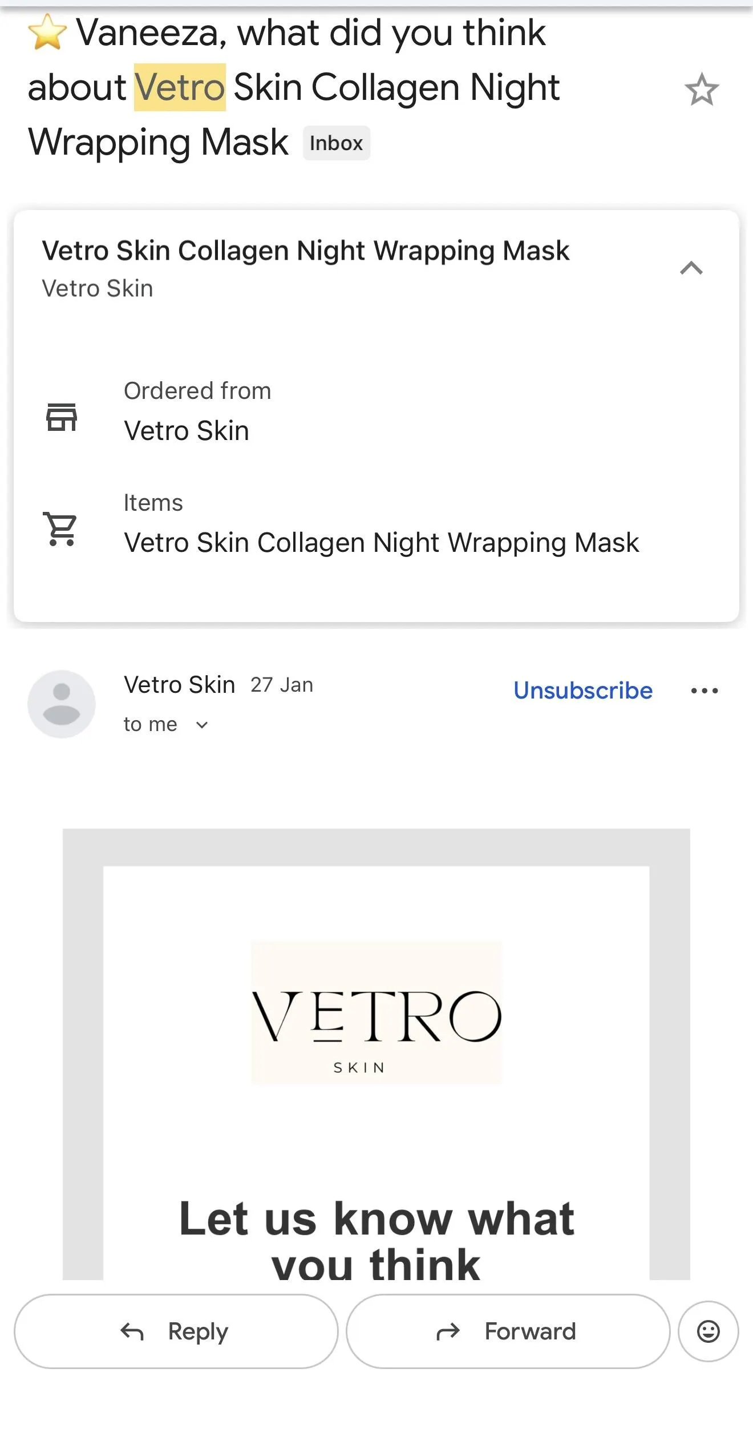Tap the Vetro Skin sender name
This screenshot has width=753, height=1441.
click(179, 684)
